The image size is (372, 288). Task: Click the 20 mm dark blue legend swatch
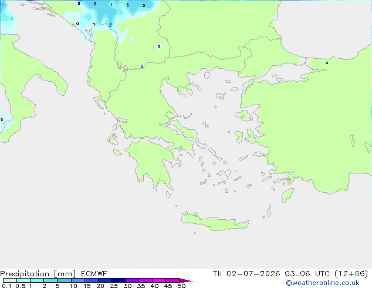coord(104,280)
